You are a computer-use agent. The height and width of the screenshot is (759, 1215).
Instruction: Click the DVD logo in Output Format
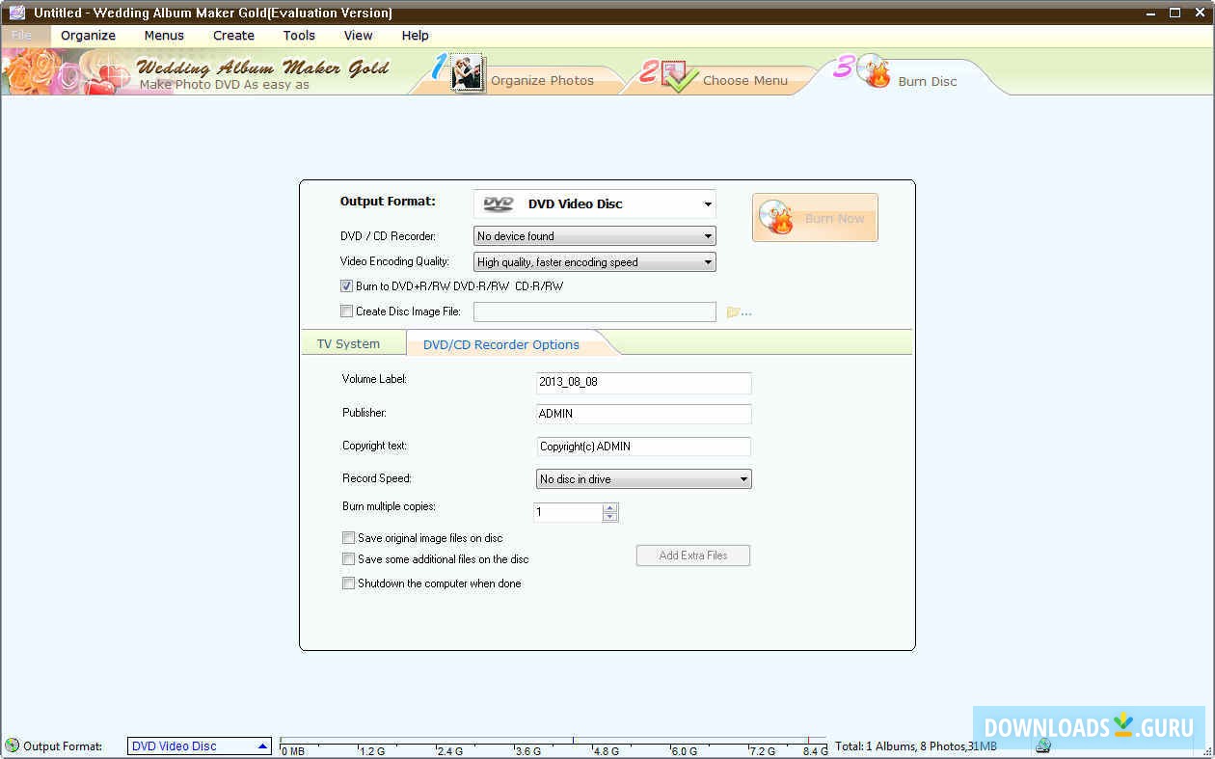tap(499, 203)
